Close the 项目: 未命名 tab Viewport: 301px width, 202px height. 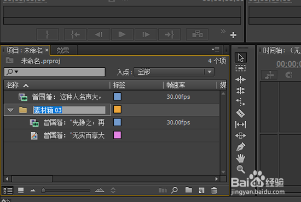pos(47,50)
